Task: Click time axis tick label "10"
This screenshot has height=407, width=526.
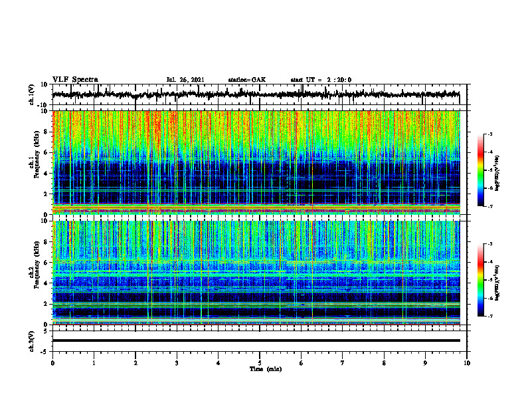Action: 467,363
